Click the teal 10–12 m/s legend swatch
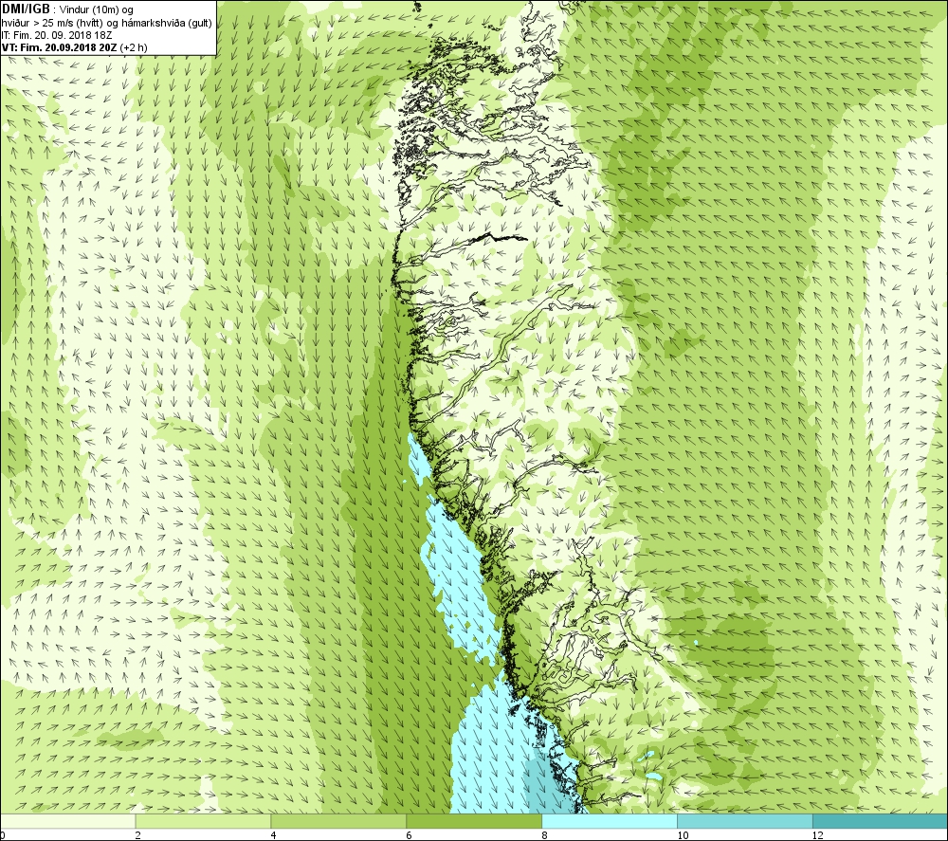The height and width of the screenshot is (841, 948). click(745, 821)
